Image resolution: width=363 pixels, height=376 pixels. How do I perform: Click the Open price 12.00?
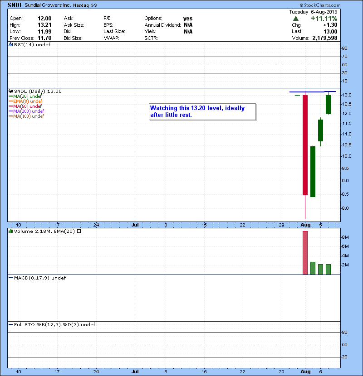pyautogui.click(x=44, y=19)
